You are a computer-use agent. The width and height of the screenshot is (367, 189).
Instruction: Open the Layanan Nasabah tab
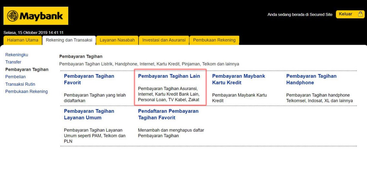point(117,40)
